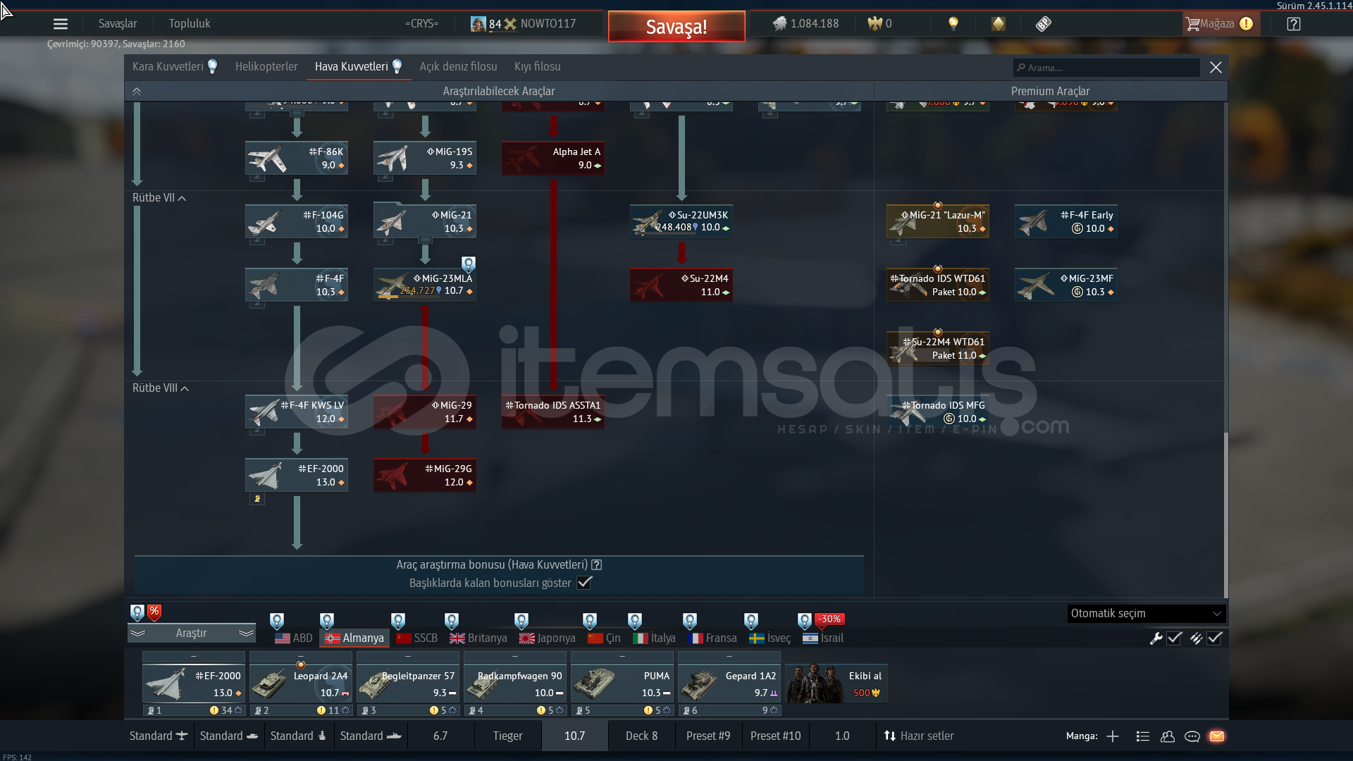Open the light bulb hints icon in top bar
The height and width of the screenshot is (761, 1353).
click(953, 23)
